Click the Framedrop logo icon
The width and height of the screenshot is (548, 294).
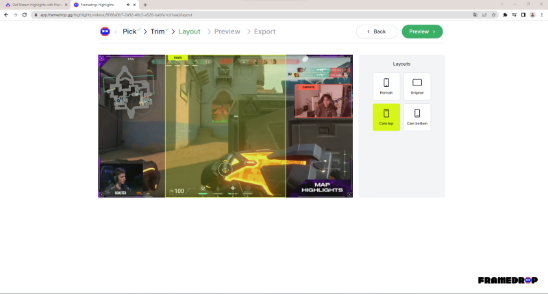[105, 31]
